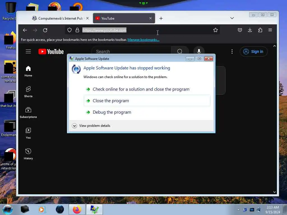The height and width of the screenshot is (215, 287).
Task: Click the taskbar clock showing 2:13 AM
Action: pyautogui.click(x=273, y=210)
